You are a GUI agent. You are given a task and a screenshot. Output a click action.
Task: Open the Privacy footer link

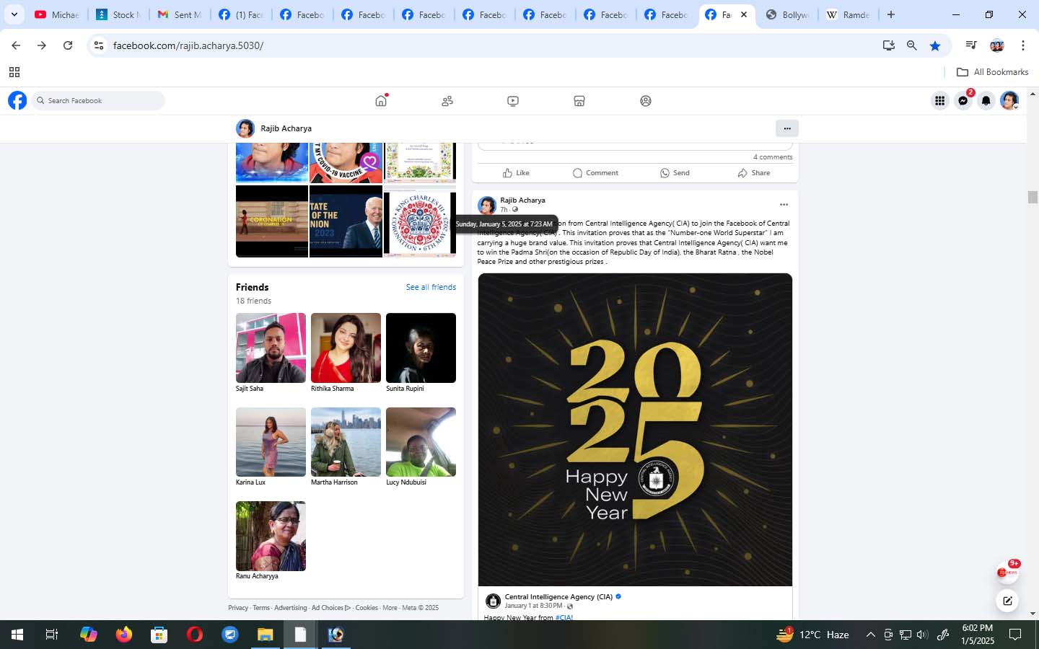pyautogui.click(x=238, y=608)
